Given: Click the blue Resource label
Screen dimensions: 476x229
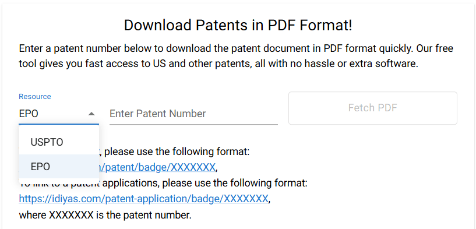Looking at the screenshot, I should point(35,97).
